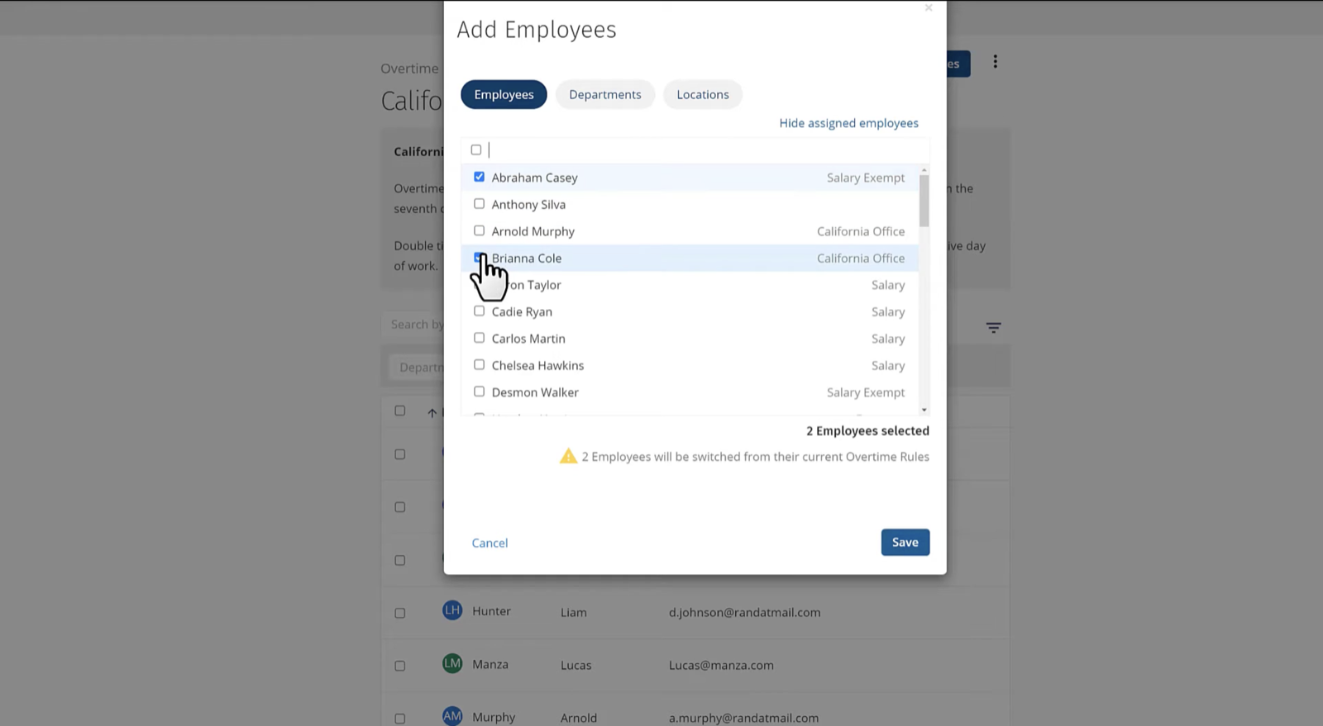
Task: Click the Hide assigned employees link
Action: pyautogui.click(x=848, y=123)
